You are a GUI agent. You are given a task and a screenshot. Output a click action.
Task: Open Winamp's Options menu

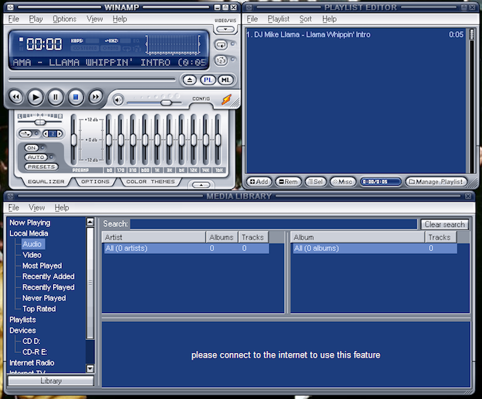[64, 19]
